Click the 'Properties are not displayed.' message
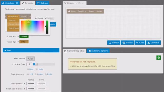The height and width of the screenshot is (92, 164). (x=83, y=62)
